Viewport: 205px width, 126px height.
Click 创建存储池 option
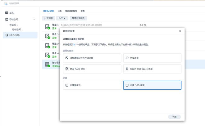point(92,85)
